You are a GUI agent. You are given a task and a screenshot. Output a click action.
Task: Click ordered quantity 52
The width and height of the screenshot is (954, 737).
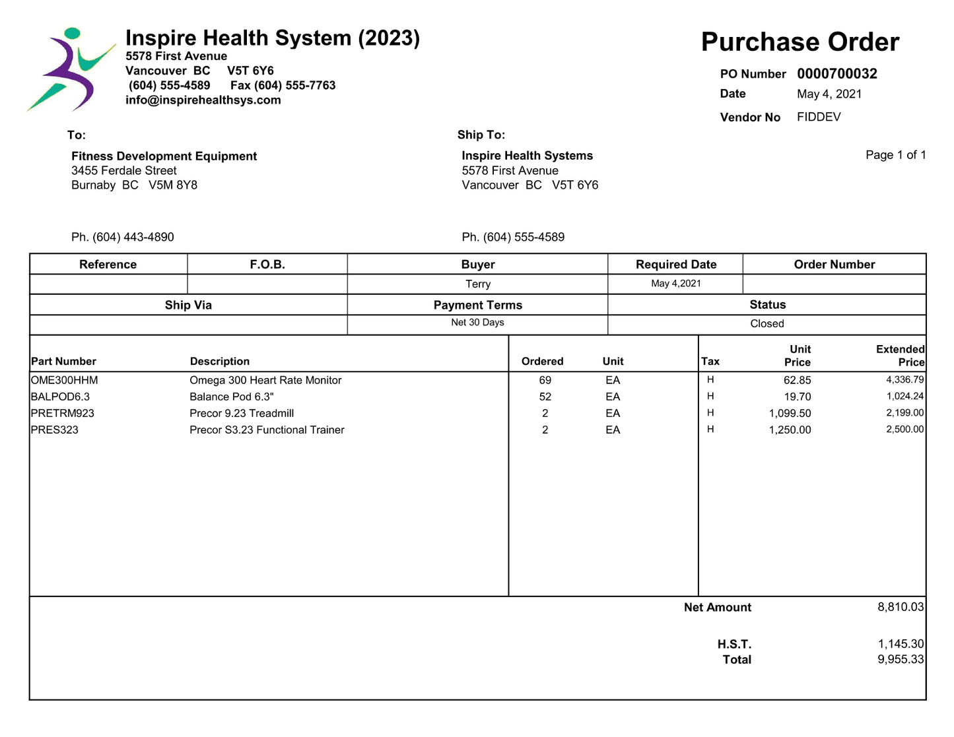coord(545,397)
